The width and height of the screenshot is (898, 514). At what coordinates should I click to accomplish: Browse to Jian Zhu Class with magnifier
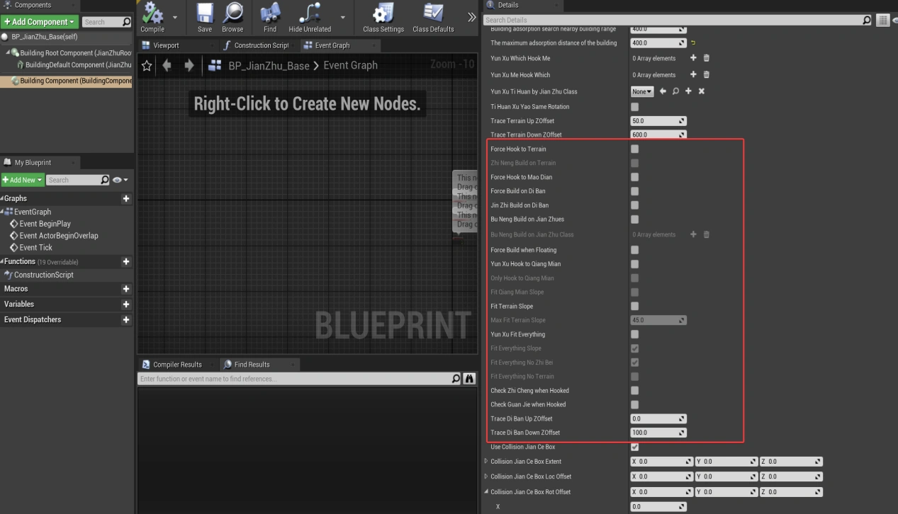[x=675, y=91]
